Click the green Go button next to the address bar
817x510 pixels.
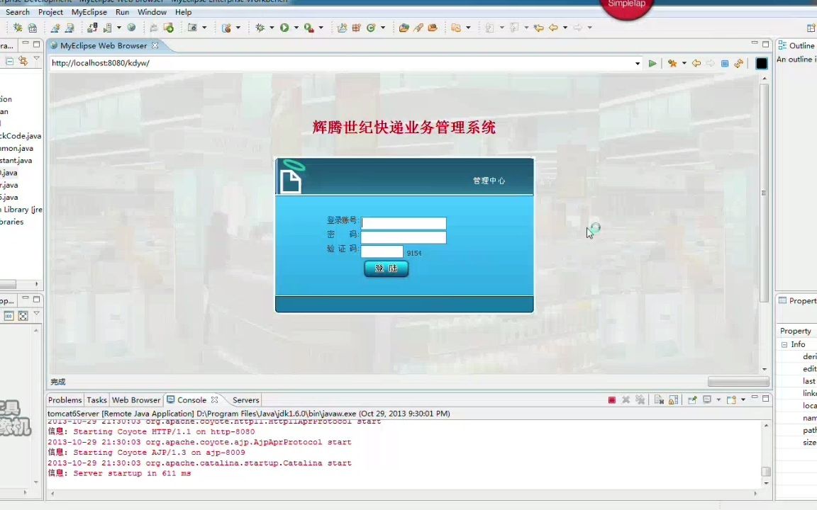[652, 63]
